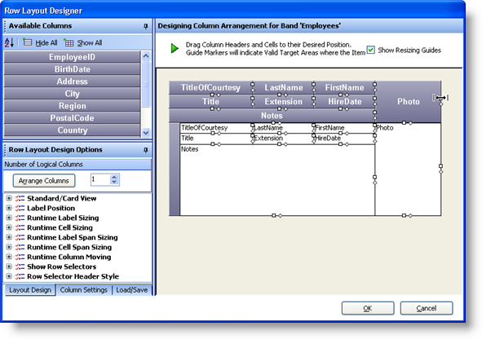Click the Runtime Cell Sizing option icon

click(20, 227)
